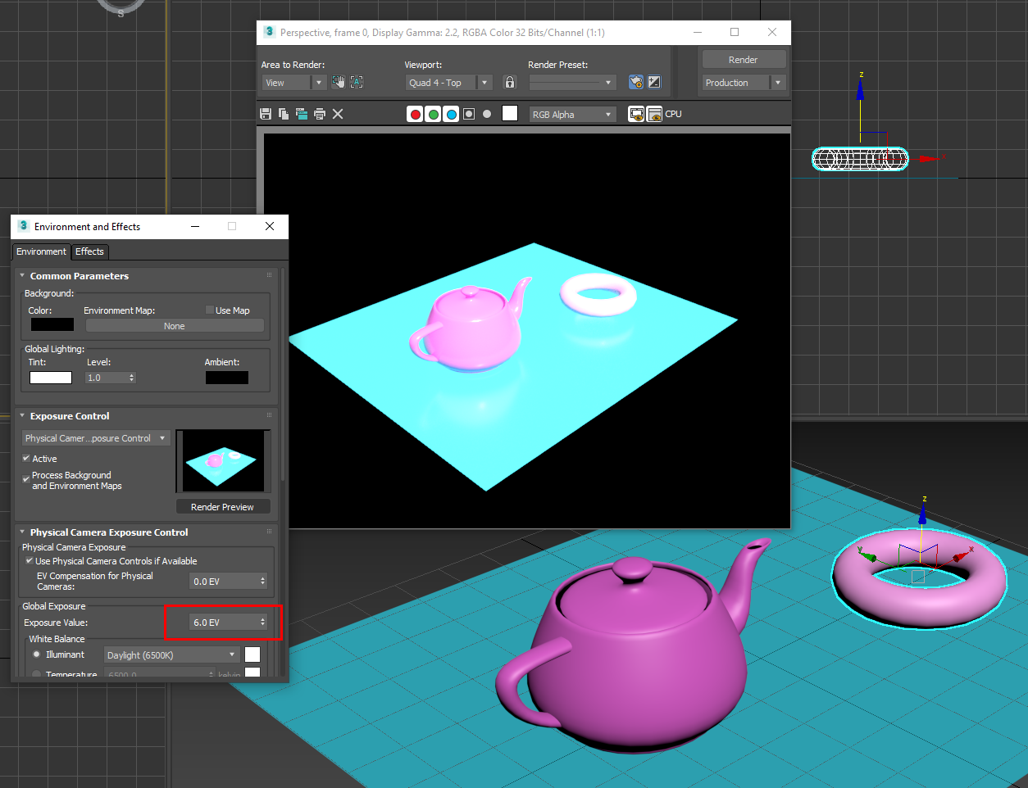Click the Render Preview button

pos(223,505)
